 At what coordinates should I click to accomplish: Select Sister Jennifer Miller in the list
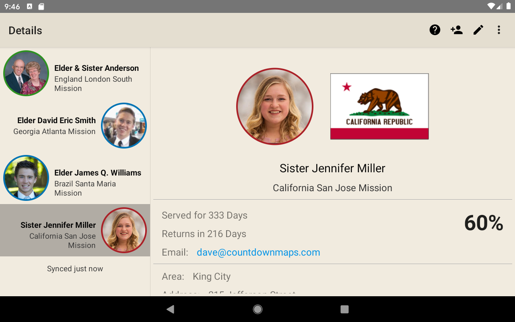75,230
